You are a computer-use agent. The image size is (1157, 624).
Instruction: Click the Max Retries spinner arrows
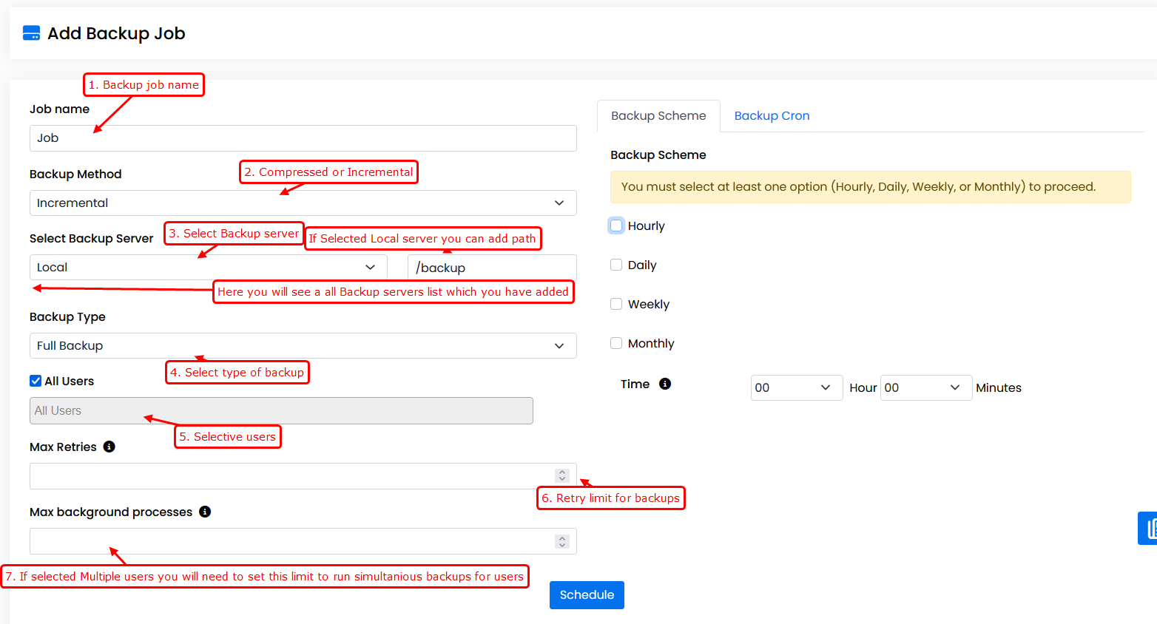click(562, 475)
